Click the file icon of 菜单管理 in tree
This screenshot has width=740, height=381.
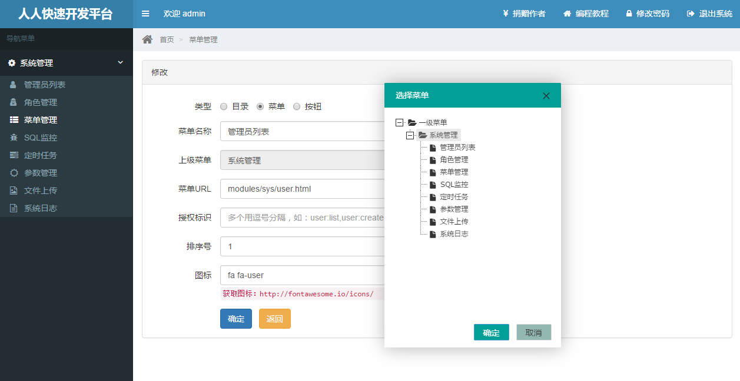[x=433, y=172]
